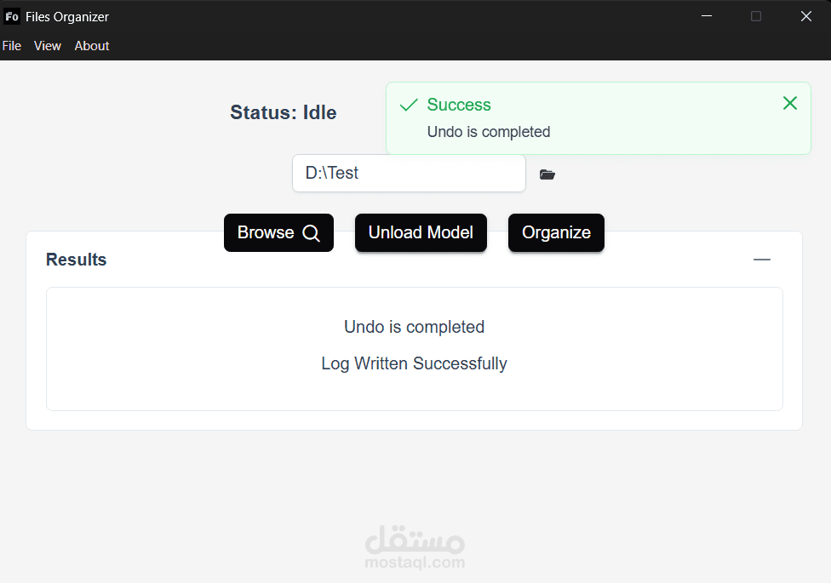Select 'Log Written Successfully' result line

[x=414, y=363]
